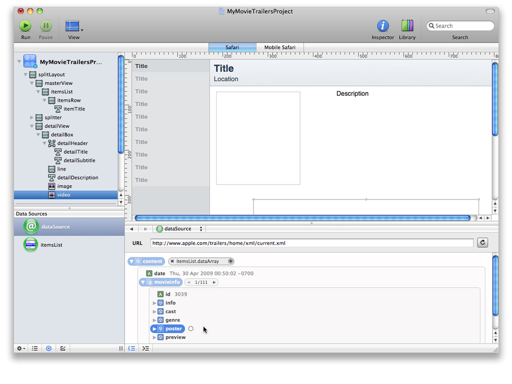Open the dataSource popup selector
Image resolution: width=512 pixels, height=384 pixels.
pos(179,229)
